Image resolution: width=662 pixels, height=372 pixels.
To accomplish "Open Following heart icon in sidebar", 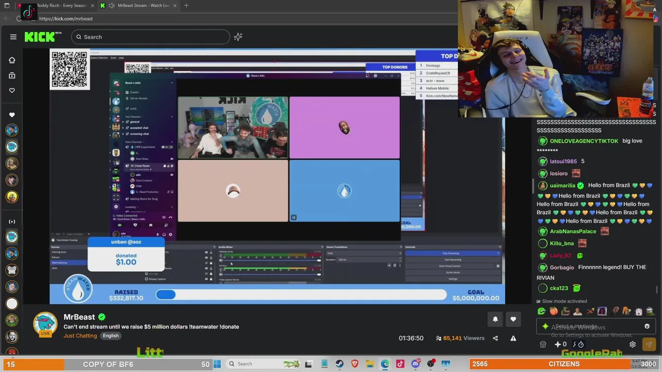I will click(x=12, y=90).
